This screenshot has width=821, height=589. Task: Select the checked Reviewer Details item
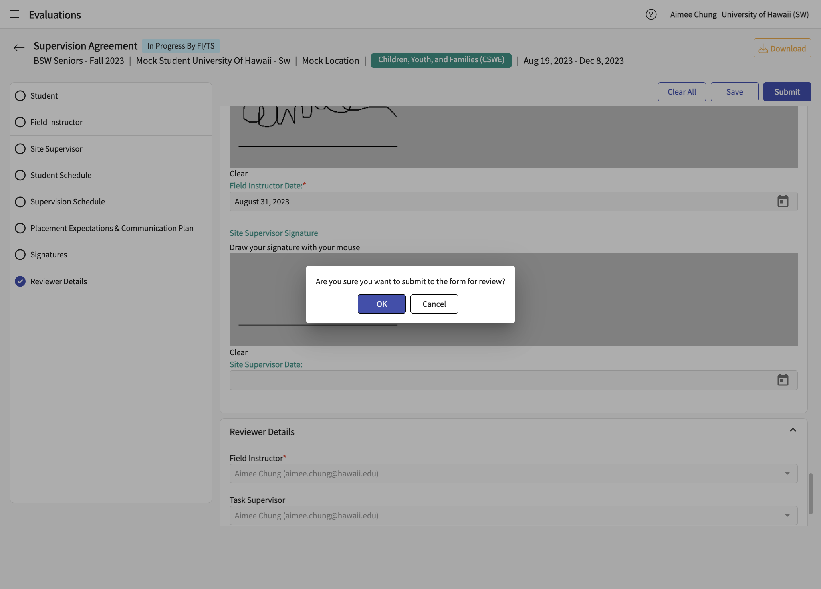click(x=20, y=281)
